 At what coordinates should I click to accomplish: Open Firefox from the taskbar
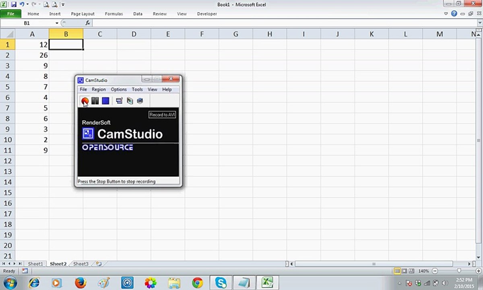(x=80, y=283)
